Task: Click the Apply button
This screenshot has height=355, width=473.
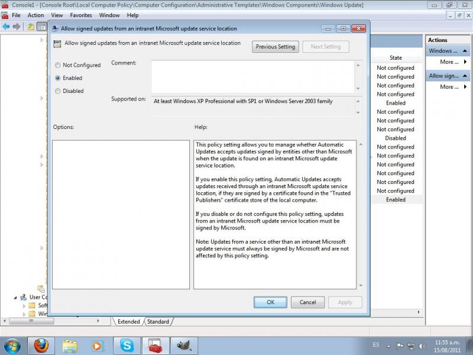Action: coord(345,302)
